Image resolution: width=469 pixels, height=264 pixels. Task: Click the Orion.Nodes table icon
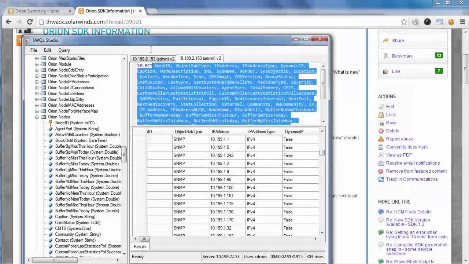tap(44, 117)
